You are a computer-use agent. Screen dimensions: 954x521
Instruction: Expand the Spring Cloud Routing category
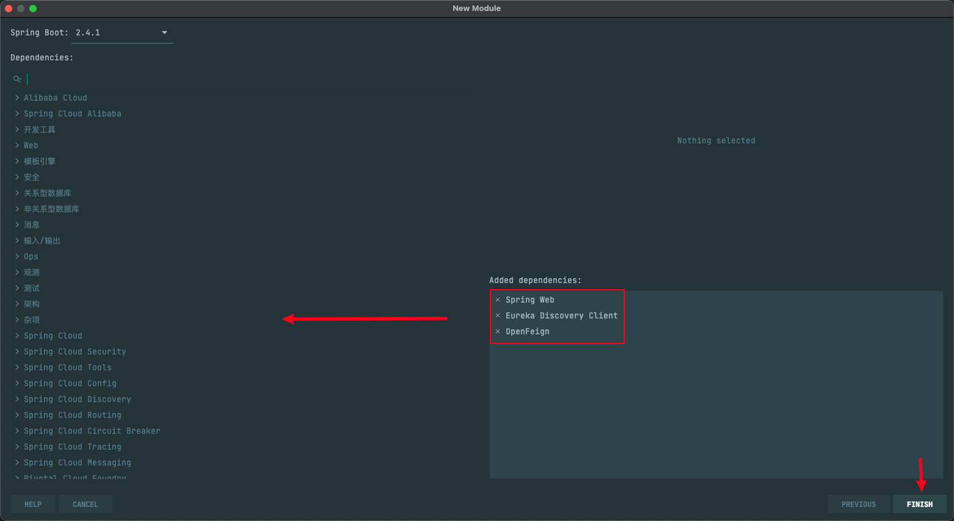click(x=17, y=415)
